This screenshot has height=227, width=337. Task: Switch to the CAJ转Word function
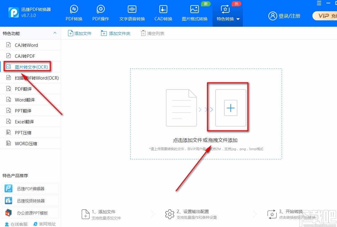(26, 45)
